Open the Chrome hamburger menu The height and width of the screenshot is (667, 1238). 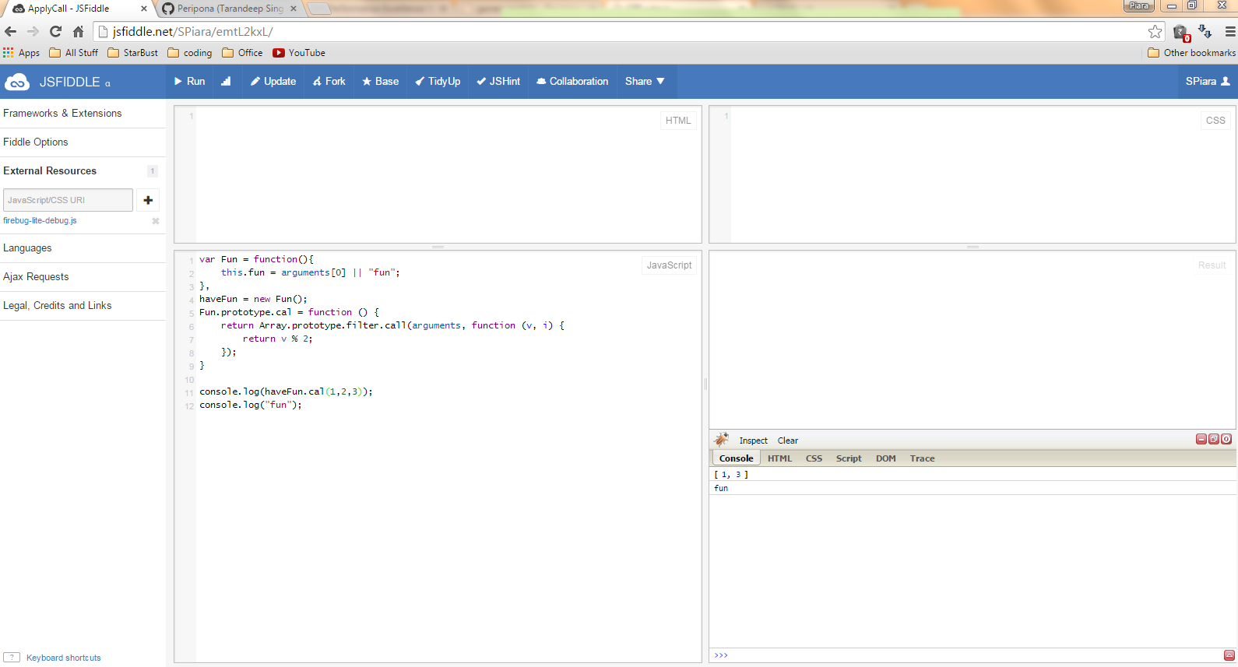1230,32
